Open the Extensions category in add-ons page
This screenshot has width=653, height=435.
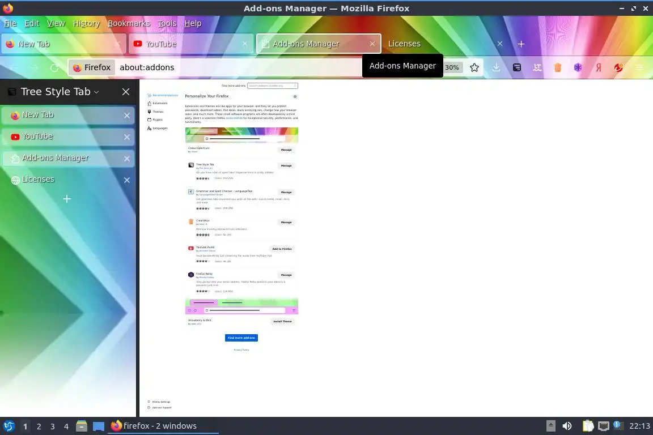(158, 103)
